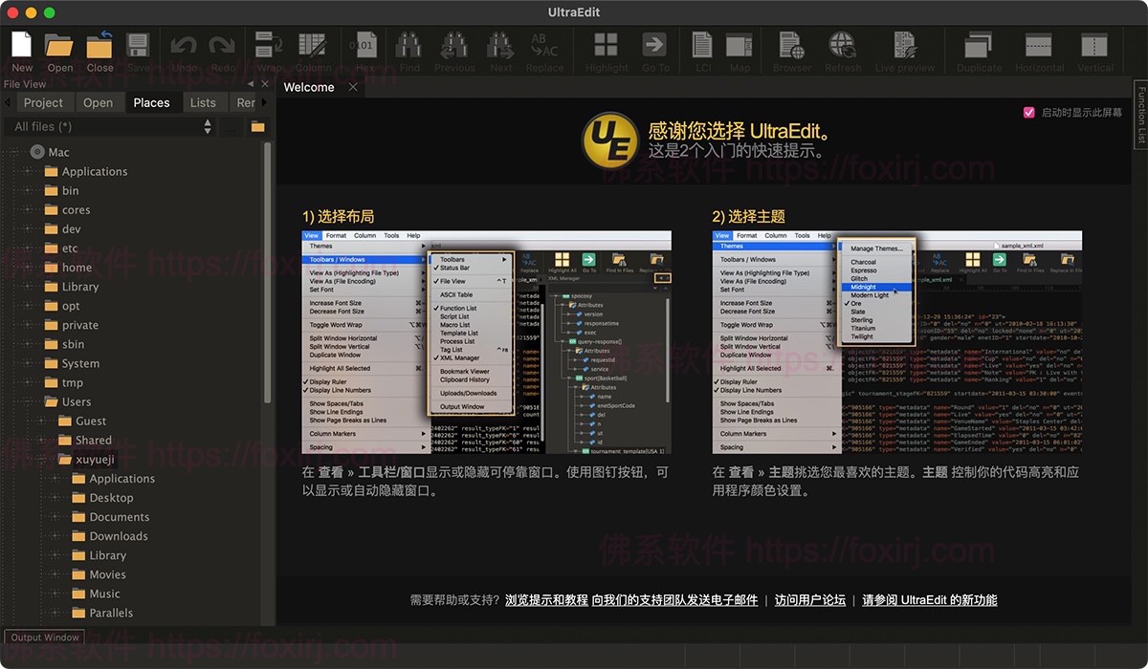The image size is (1148, 669).
Task: Switch to the Lists tab
Action: [x=203, y=103]
